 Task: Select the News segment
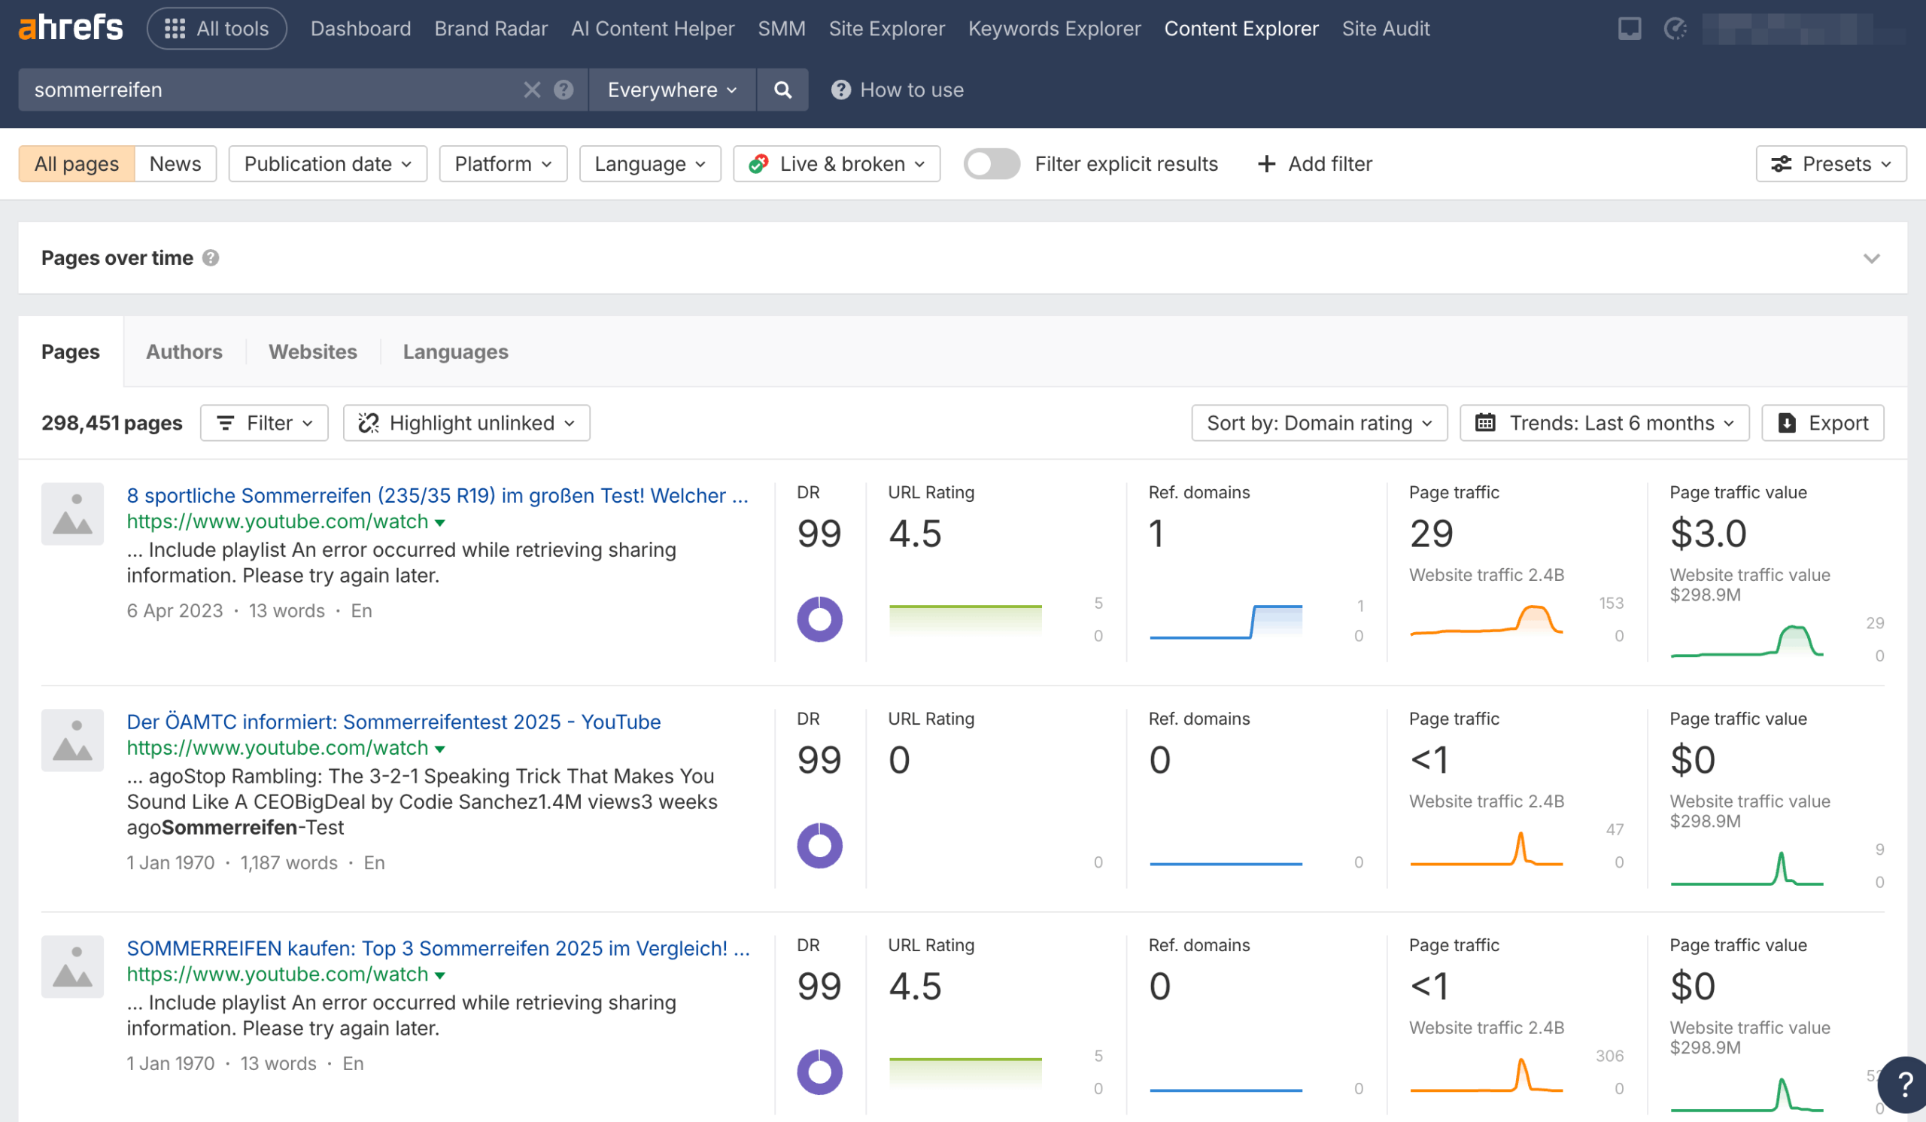pos(175,163)
